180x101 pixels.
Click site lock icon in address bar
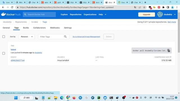(x=17, y=7)
